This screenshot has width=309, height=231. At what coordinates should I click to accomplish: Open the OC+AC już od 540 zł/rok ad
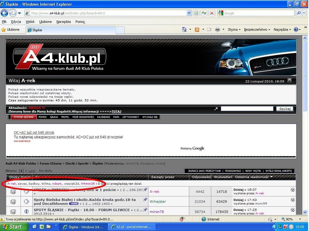[x=34, y=133]
